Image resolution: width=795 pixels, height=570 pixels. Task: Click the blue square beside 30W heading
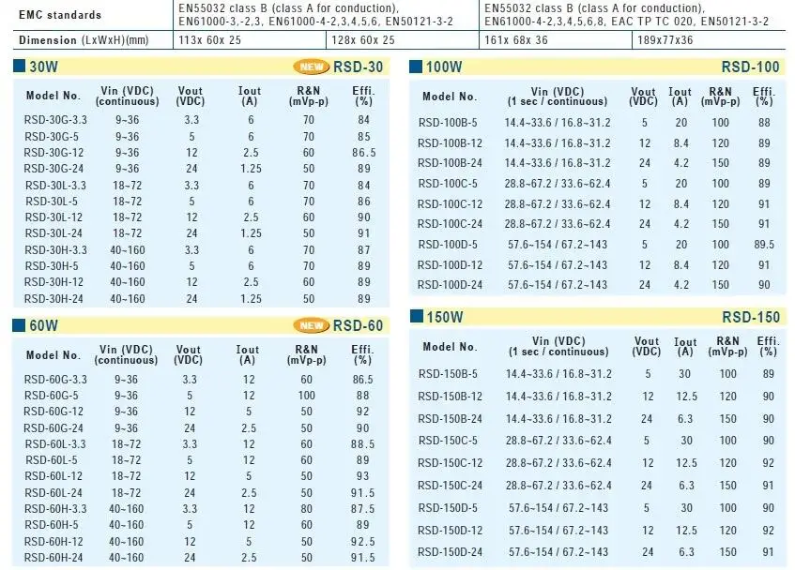(x=19, y=66)
